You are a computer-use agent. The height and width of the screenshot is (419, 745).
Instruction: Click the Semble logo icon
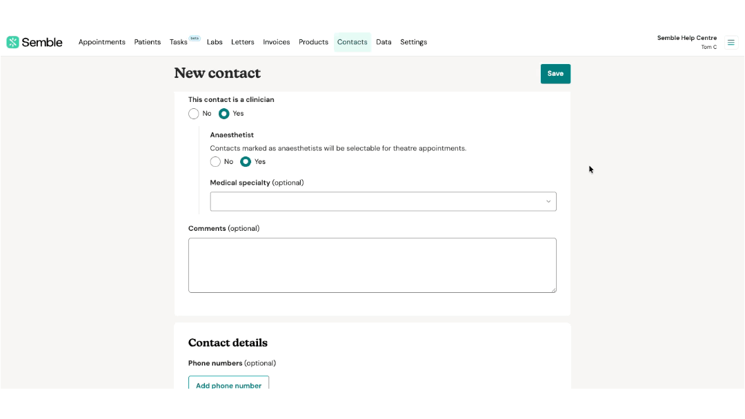12,42
